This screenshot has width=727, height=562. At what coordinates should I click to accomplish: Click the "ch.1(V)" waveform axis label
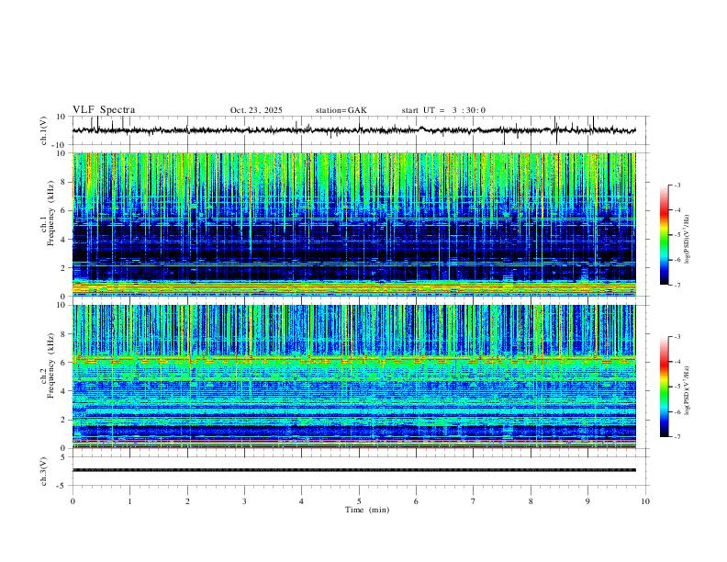point(44,130)
